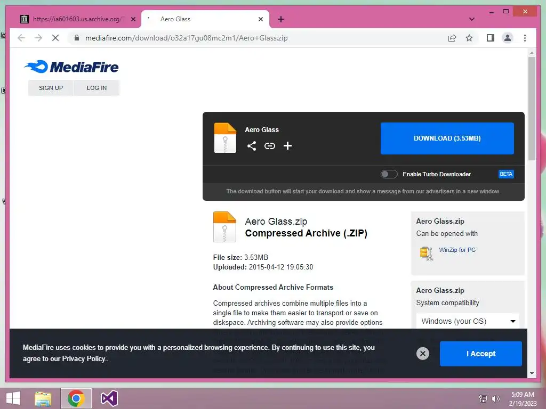Open the WinZip for PC link
This screenshot has width=546, height=409.
point(457,250)
